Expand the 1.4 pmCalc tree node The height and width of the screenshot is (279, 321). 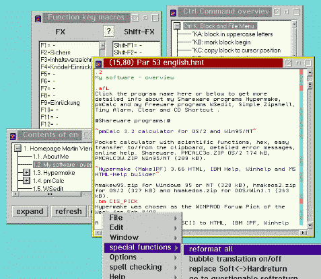click(x=26, y=180)
